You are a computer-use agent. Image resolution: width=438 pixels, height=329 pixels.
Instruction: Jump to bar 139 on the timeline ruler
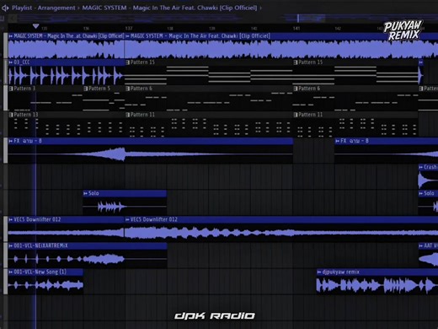pos(212,29)
